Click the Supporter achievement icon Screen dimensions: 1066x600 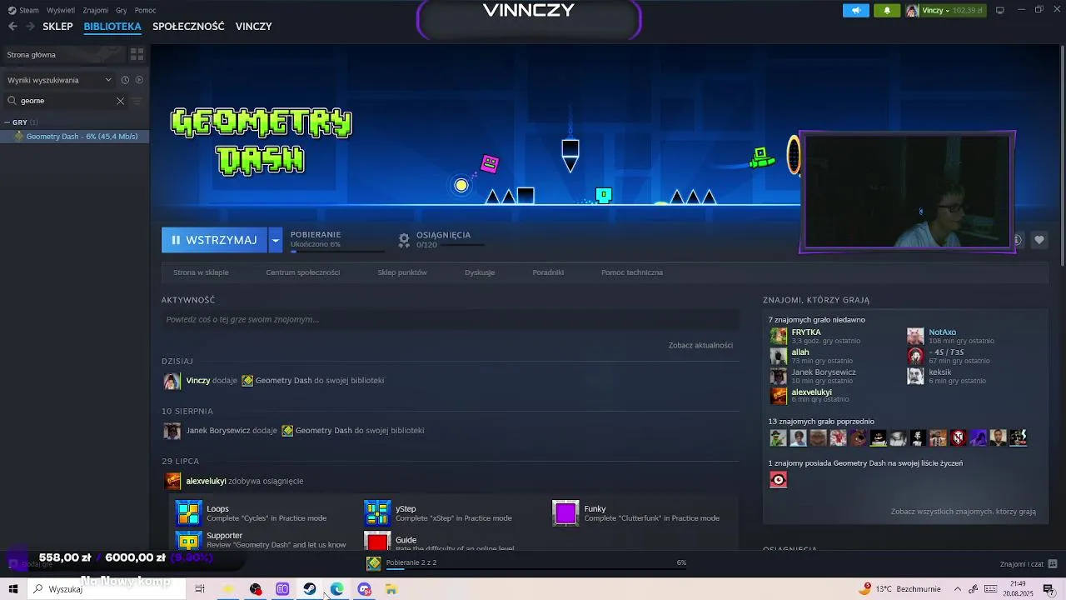click(x=189, y=540)
